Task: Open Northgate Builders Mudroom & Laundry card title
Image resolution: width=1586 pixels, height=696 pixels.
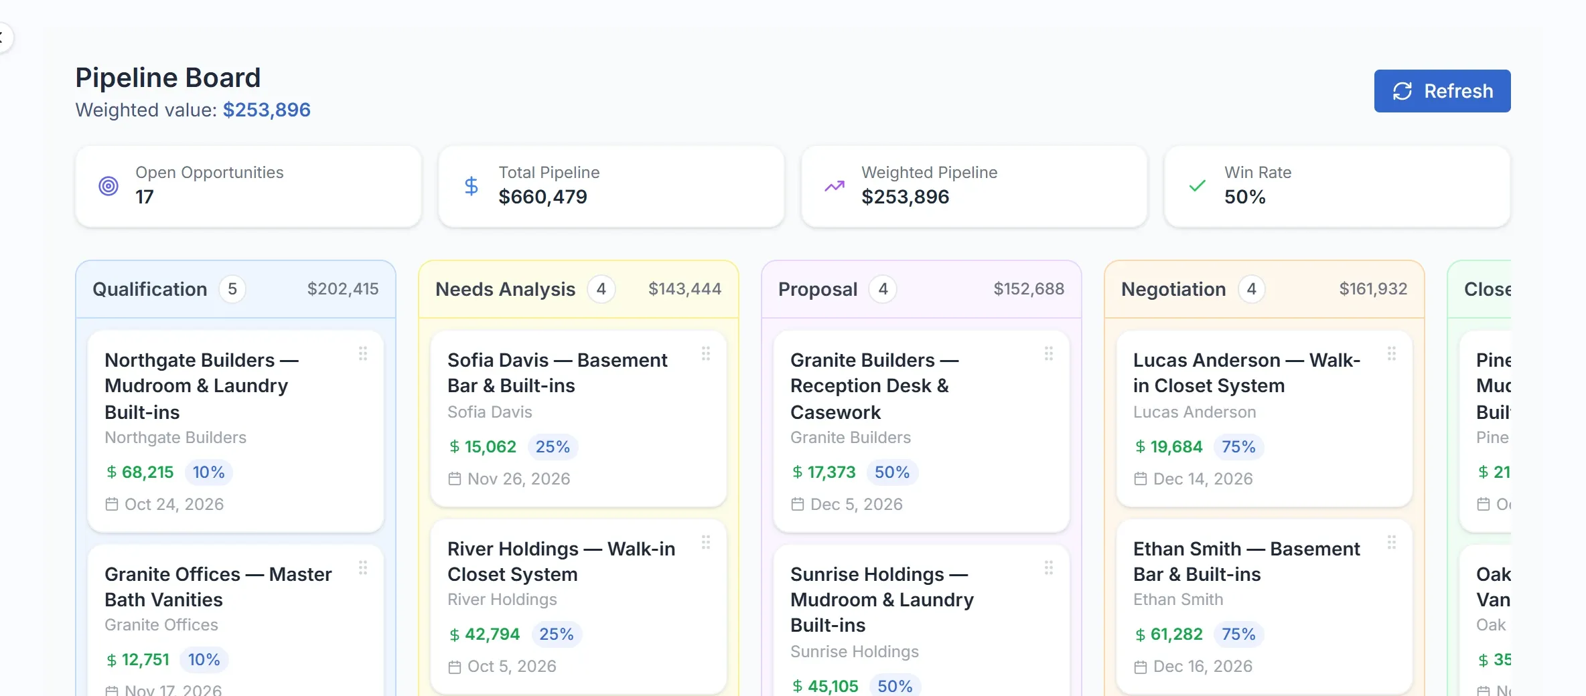Action: (202, 386)
